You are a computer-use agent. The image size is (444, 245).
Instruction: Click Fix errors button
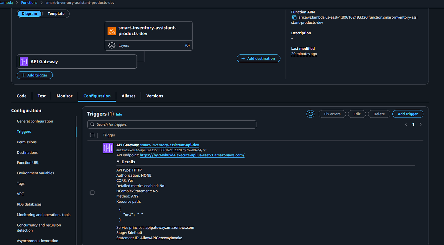(x=332, y=114)
